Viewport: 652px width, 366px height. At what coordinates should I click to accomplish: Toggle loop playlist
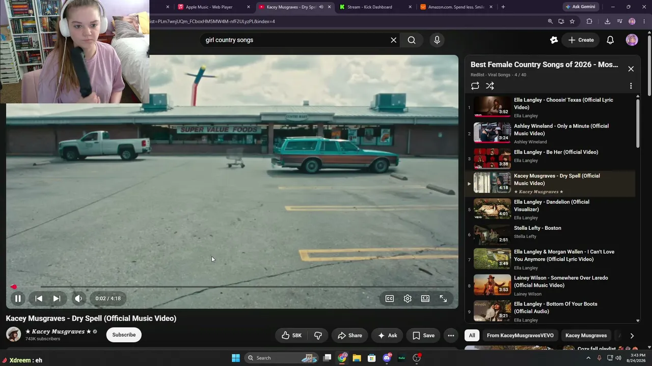[475, 86]
